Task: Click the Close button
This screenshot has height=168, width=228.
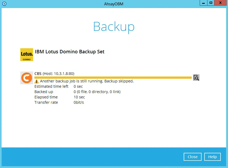Action: [192, 157]
